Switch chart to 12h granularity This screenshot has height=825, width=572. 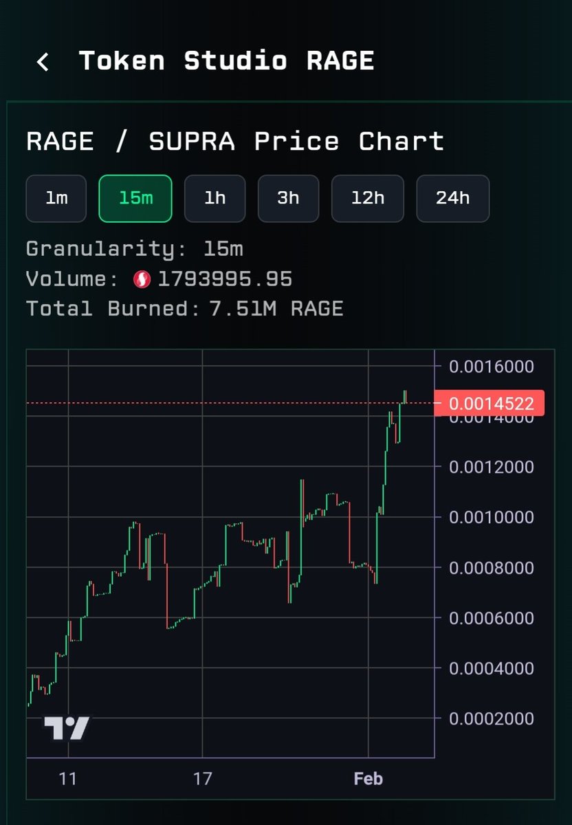point(368,199)
